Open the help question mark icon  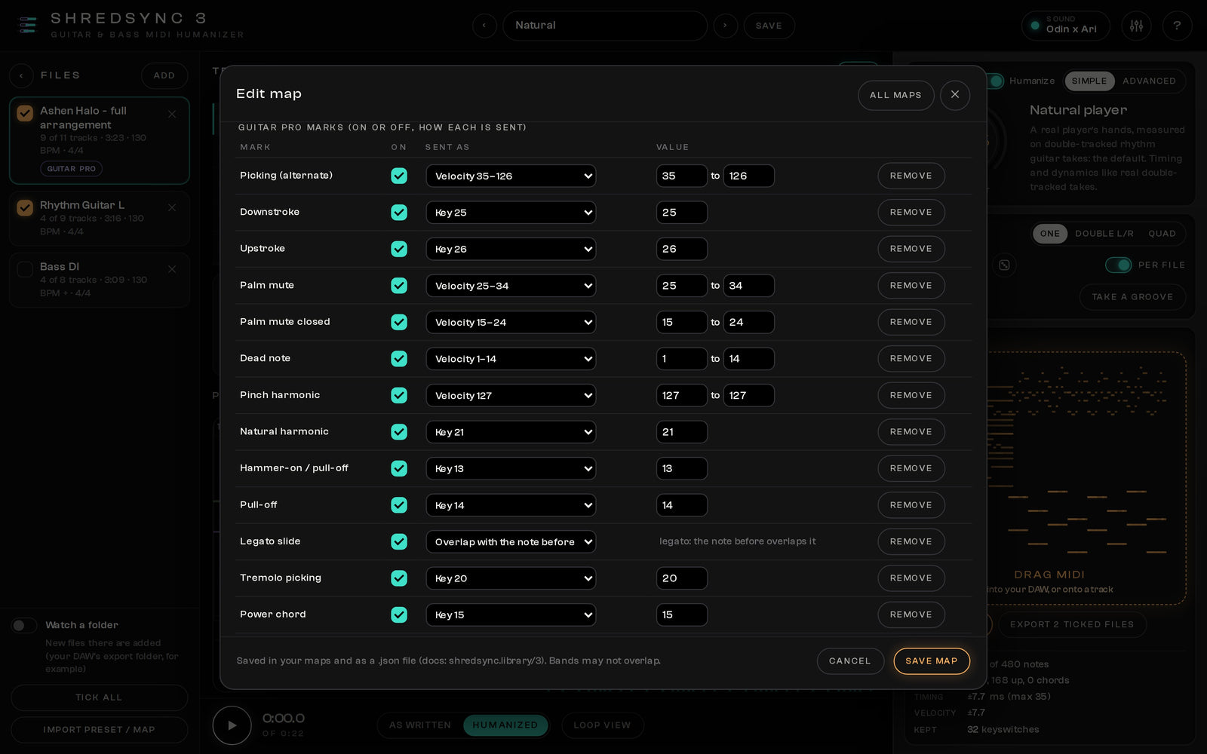[x=1177, y=26]
